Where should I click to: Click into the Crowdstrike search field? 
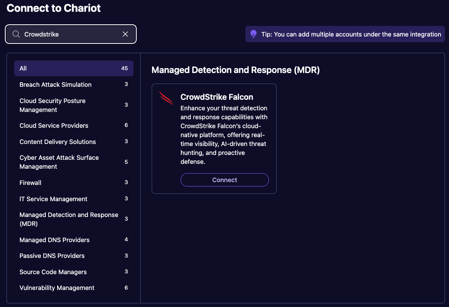point(71,34)
